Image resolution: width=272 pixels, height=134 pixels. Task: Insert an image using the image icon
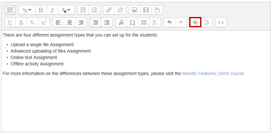(x=135, y=10)
